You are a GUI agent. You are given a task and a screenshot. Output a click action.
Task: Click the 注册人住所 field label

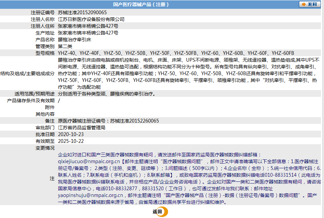43,26
